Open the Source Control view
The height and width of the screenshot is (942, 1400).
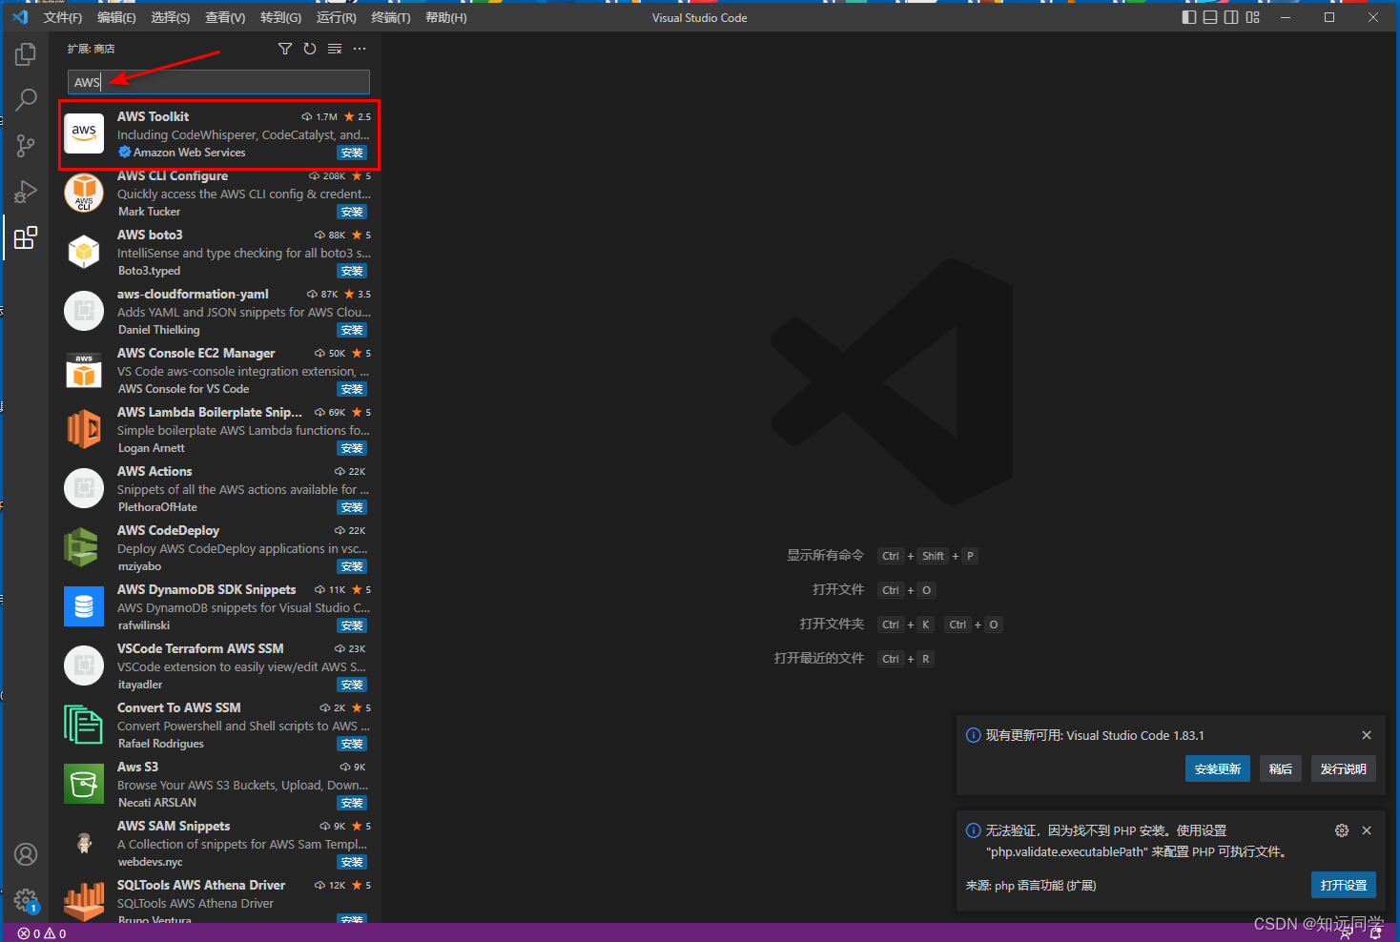[26, 145]
